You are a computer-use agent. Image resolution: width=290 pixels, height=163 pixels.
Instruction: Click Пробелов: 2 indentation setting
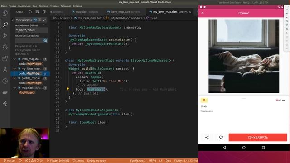click(138, 161)
